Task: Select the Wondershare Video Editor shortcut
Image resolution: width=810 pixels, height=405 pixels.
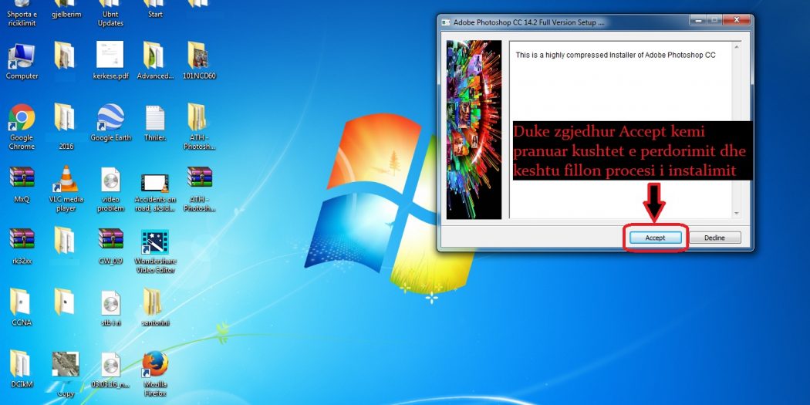Action: 155,251
